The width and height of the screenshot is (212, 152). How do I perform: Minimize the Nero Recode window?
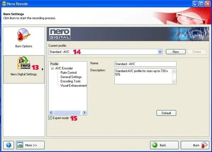[x=195, y=4]
